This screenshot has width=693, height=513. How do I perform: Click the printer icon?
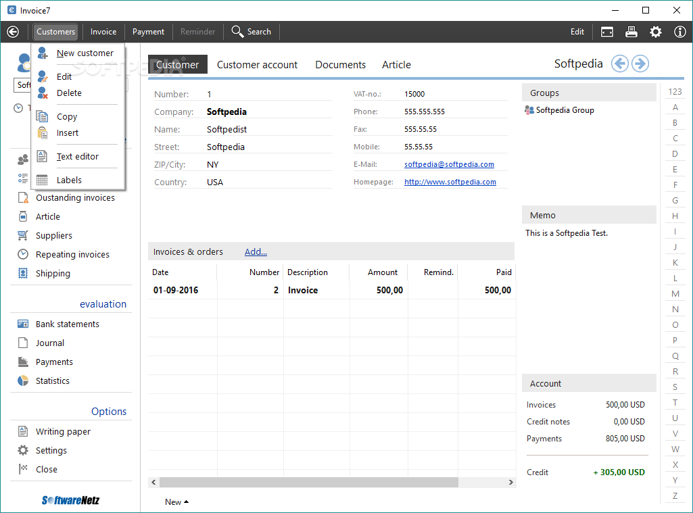tap(631, 32)
